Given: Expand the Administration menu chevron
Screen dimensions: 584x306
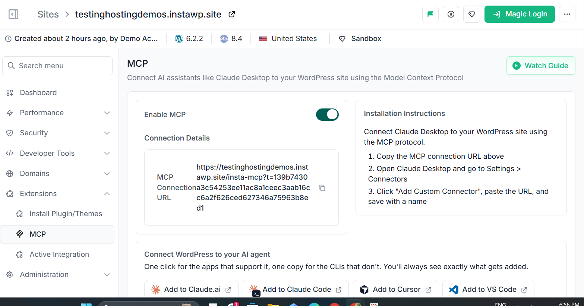Looking at the screenshot, I should pos(107,275).
